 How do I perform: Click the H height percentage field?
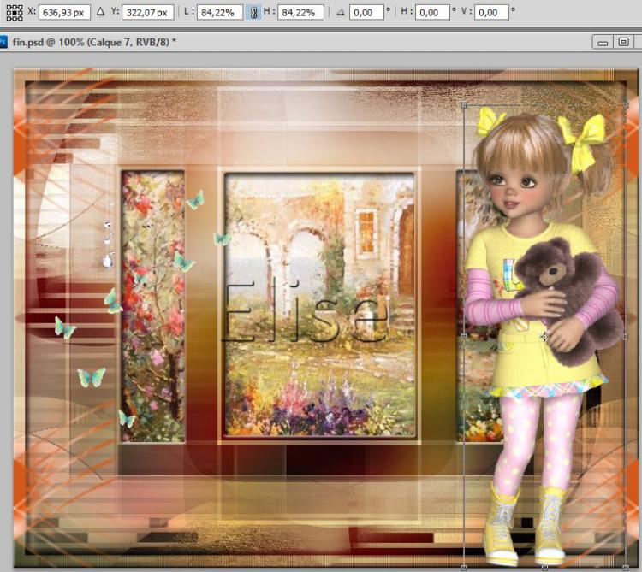(x=300, y=13)
